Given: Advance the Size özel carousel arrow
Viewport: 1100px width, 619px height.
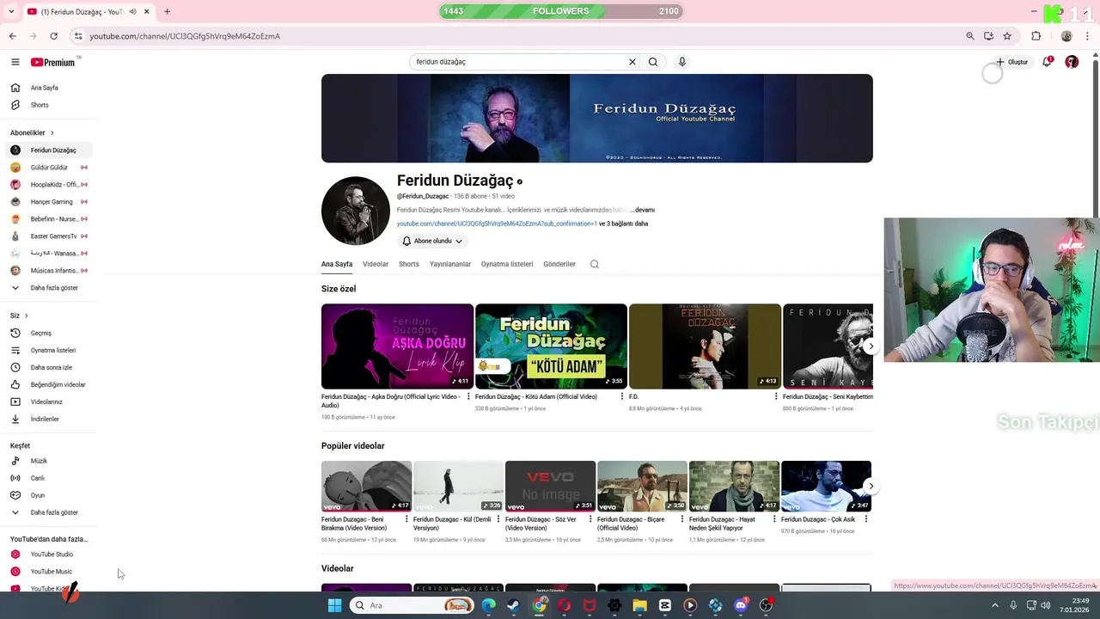Looking at the screenshot, I should click(871, 346).
